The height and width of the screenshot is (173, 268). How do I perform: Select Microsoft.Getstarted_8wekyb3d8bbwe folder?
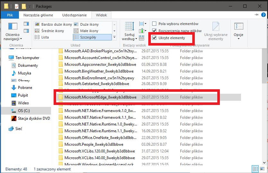[x=131, y=84]
